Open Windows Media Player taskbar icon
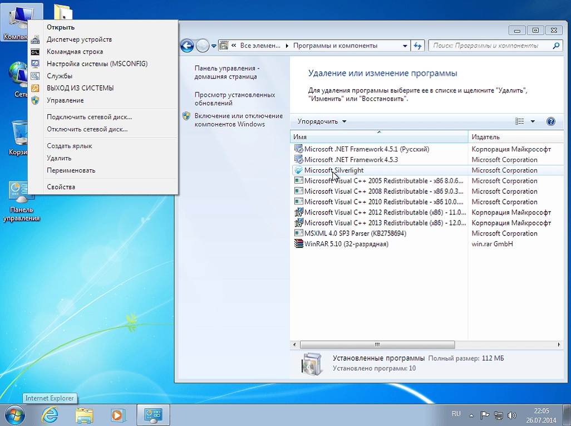 click(x=117, y=415)
